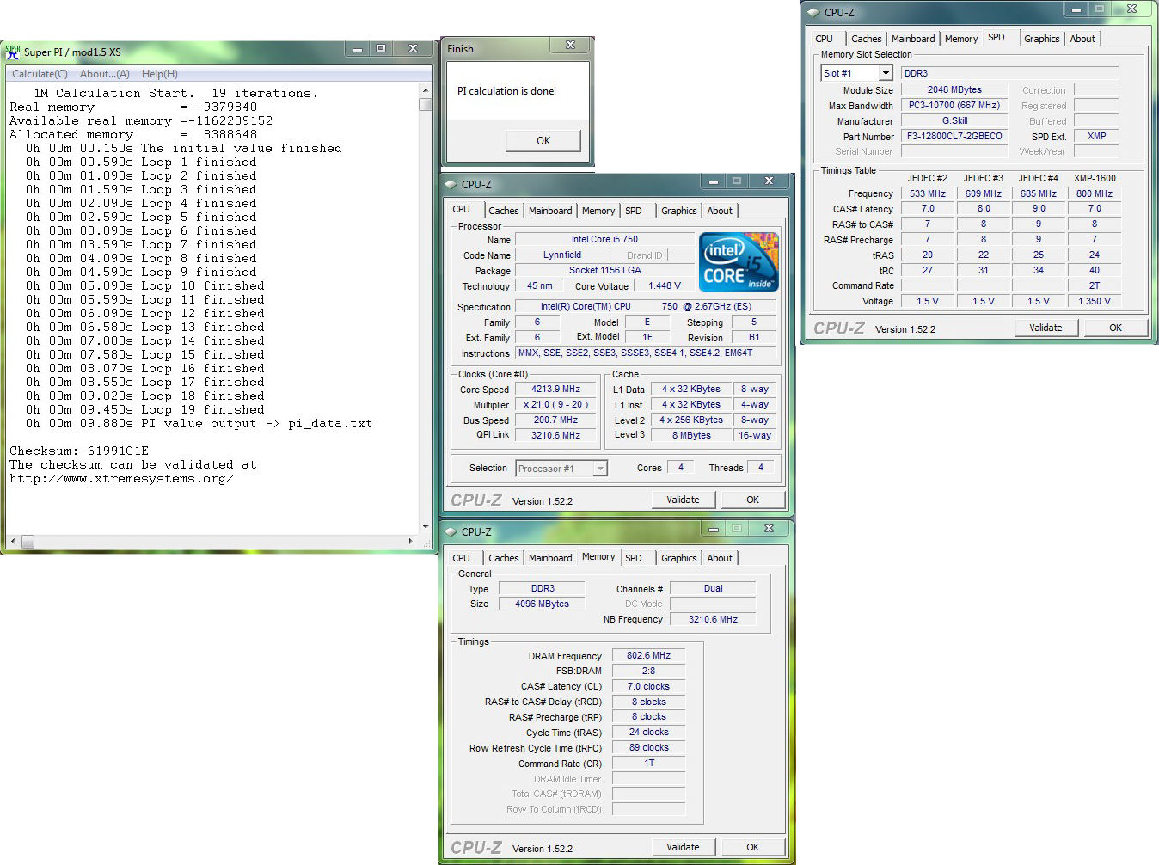Screen dimensions: 1159x865
Task: Select Graphics tab in SPD CPU-Z window
Action: (1042, 39)
